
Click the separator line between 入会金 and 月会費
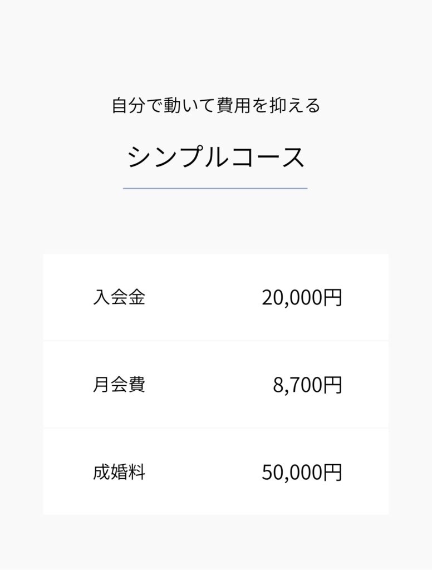tap(215, 341)
